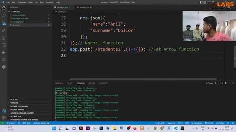Create a new terminal with plus icon

coord(215,83)
